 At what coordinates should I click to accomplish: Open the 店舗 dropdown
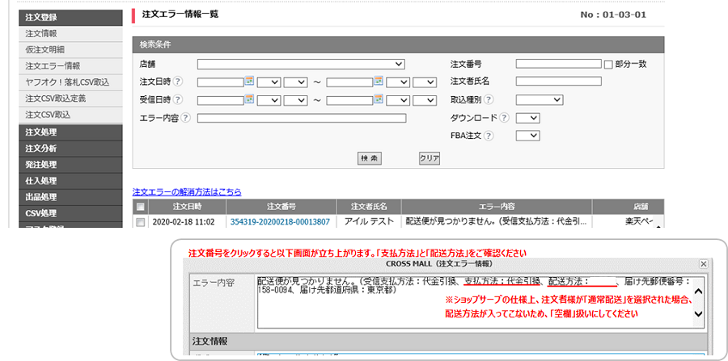[x=301, y=64]
